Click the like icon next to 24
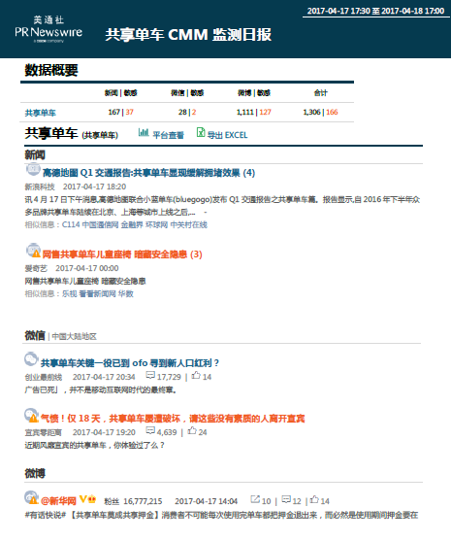Screen dimensions: 451x541 (x=192, y=430)
